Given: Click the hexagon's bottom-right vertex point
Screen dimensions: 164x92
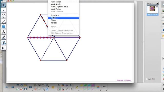Looking at the screenshot, I should pyautogui.click(x=67, y=60).
